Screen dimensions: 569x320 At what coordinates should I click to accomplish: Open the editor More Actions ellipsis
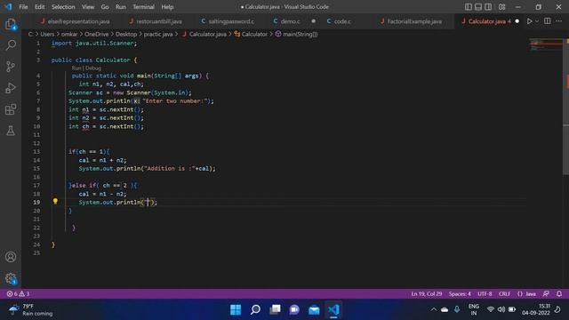click(559, 21)
